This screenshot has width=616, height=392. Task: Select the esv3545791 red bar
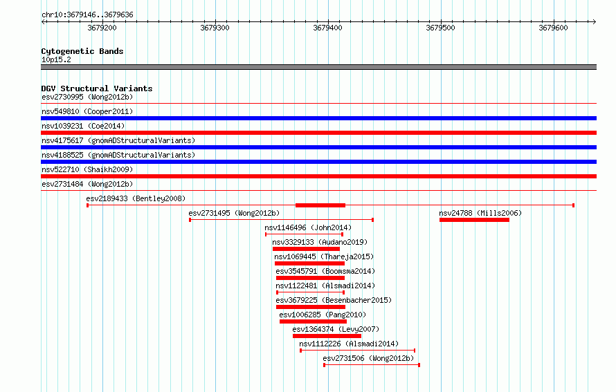pyautogui.click(x=310, y=278)
